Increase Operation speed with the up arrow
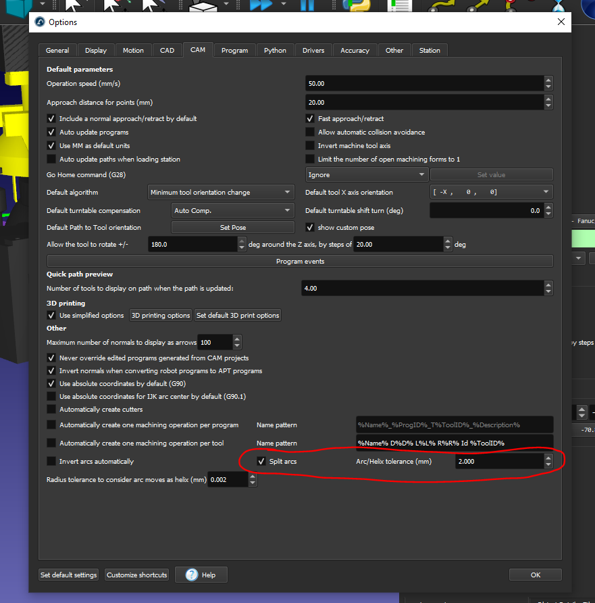The width and height of the screenshot is (595, 603). pos(548,80)
